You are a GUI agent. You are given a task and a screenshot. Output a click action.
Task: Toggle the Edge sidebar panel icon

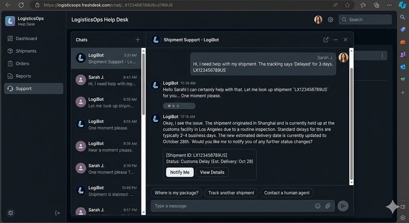(x=403, y=207)
